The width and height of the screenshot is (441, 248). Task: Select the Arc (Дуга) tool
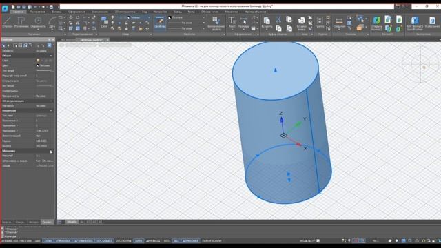[52, 22]
